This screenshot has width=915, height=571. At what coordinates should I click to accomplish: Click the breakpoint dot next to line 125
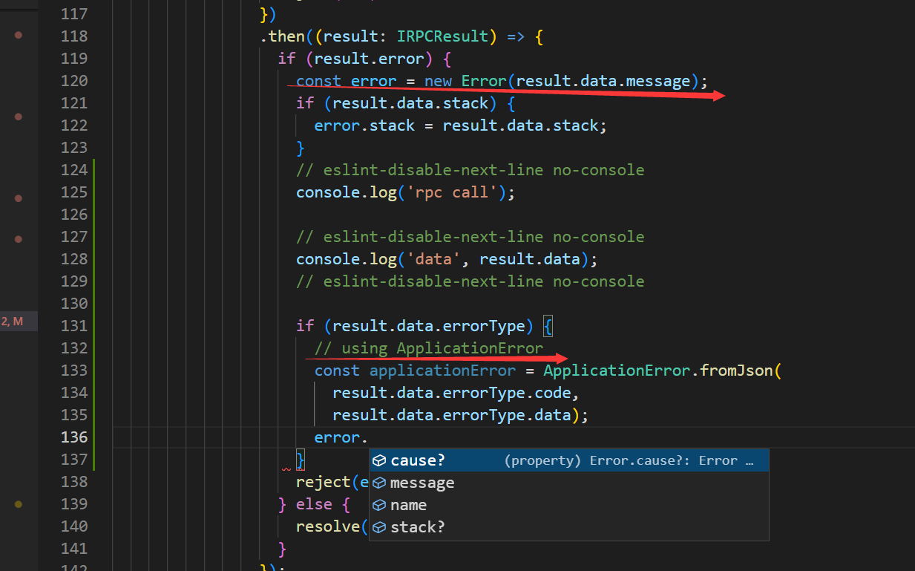(x=18, y=198)
